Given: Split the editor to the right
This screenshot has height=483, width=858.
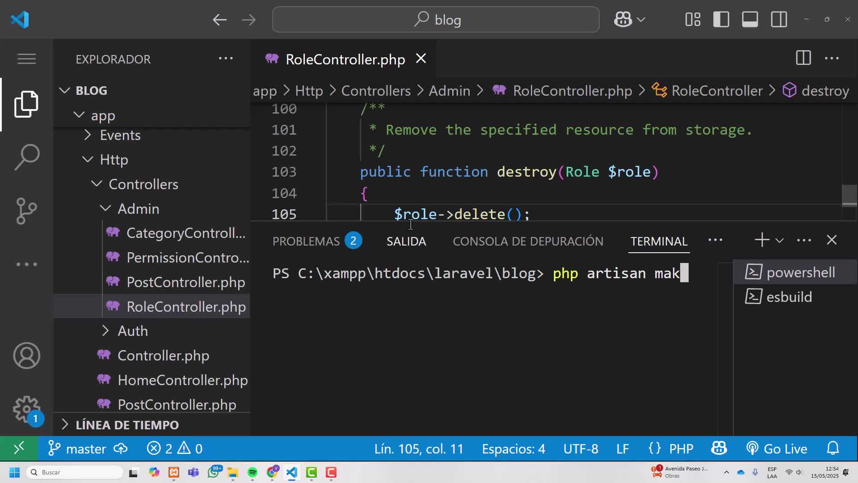Looking at the screenshot, I should pos(803,58).
